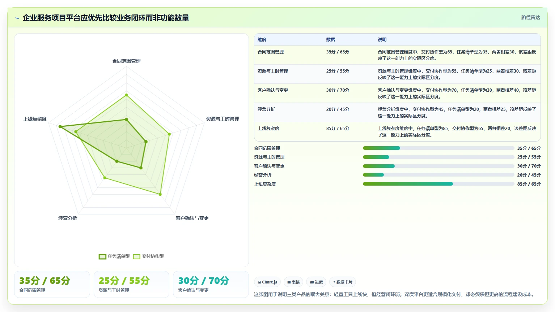Click the 说明 column header
Viewport: 555px width, 312px height.
pos(382,40)
